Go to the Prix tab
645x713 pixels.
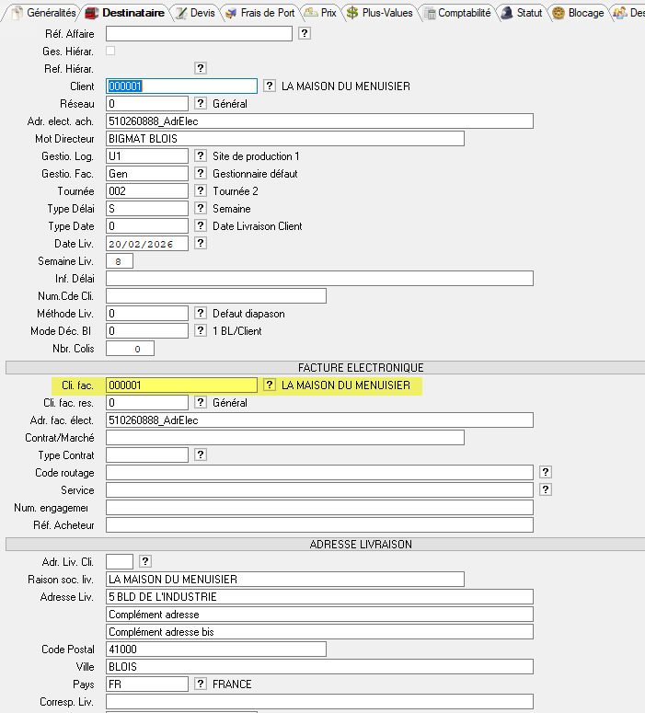320,13
